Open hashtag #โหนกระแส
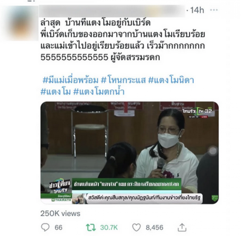 click(123, 80)
